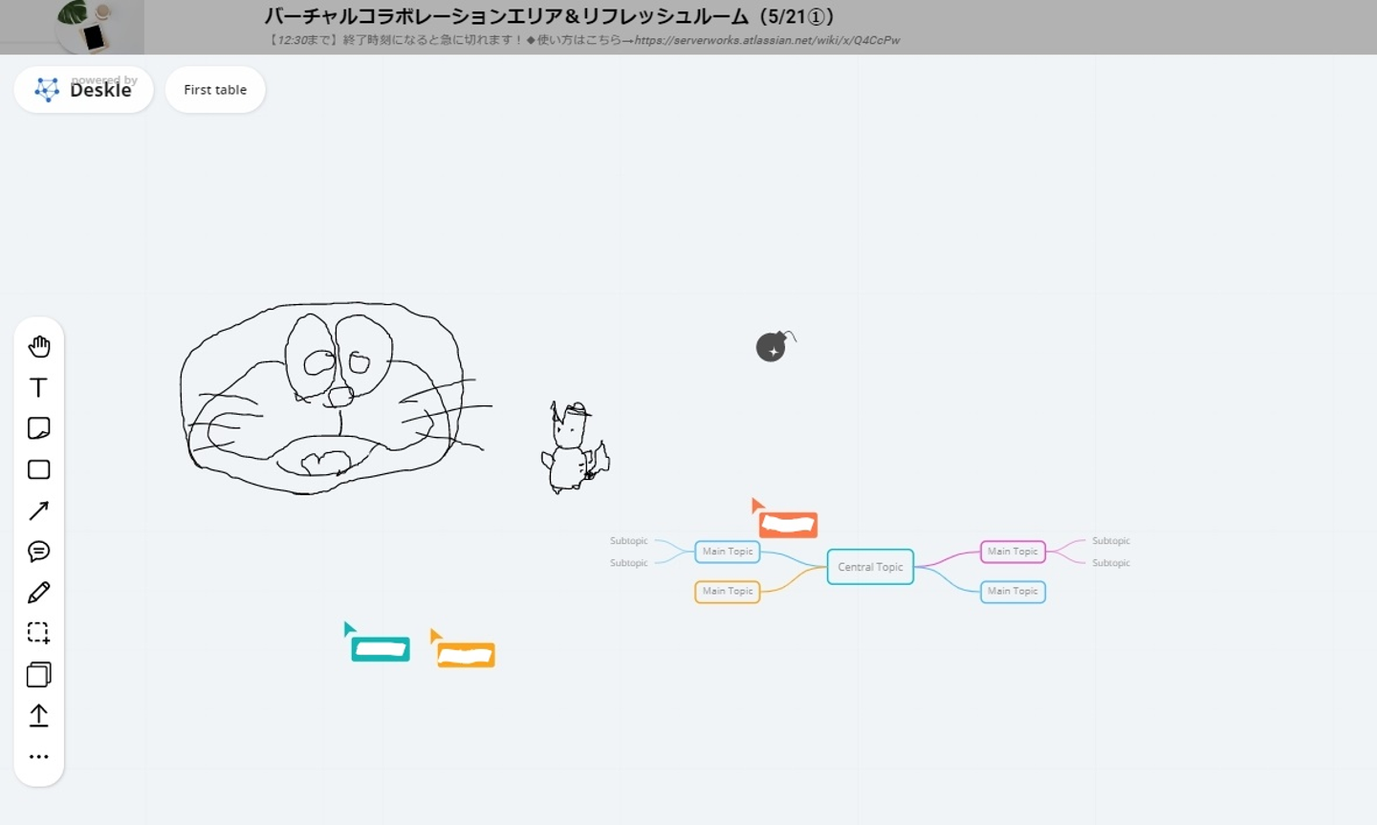Screen dimensions: 1377x825
Task: Click the yellow user cursor label
Action: [x=466, y=655]
